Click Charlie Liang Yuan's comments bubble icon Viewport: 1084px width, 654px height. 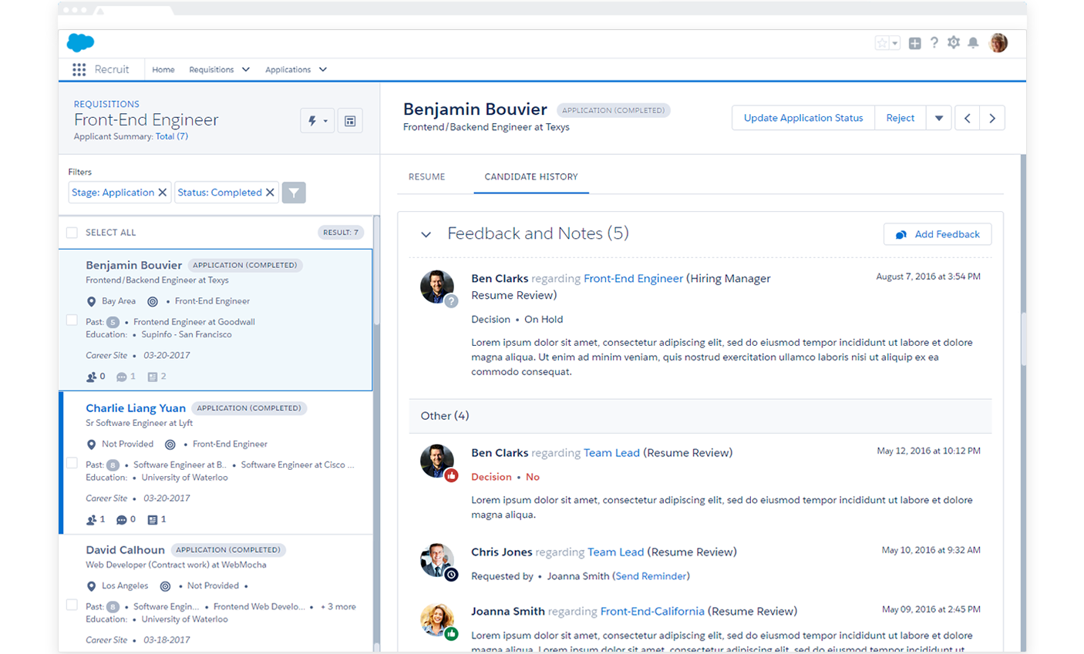(x=121, y=520)
